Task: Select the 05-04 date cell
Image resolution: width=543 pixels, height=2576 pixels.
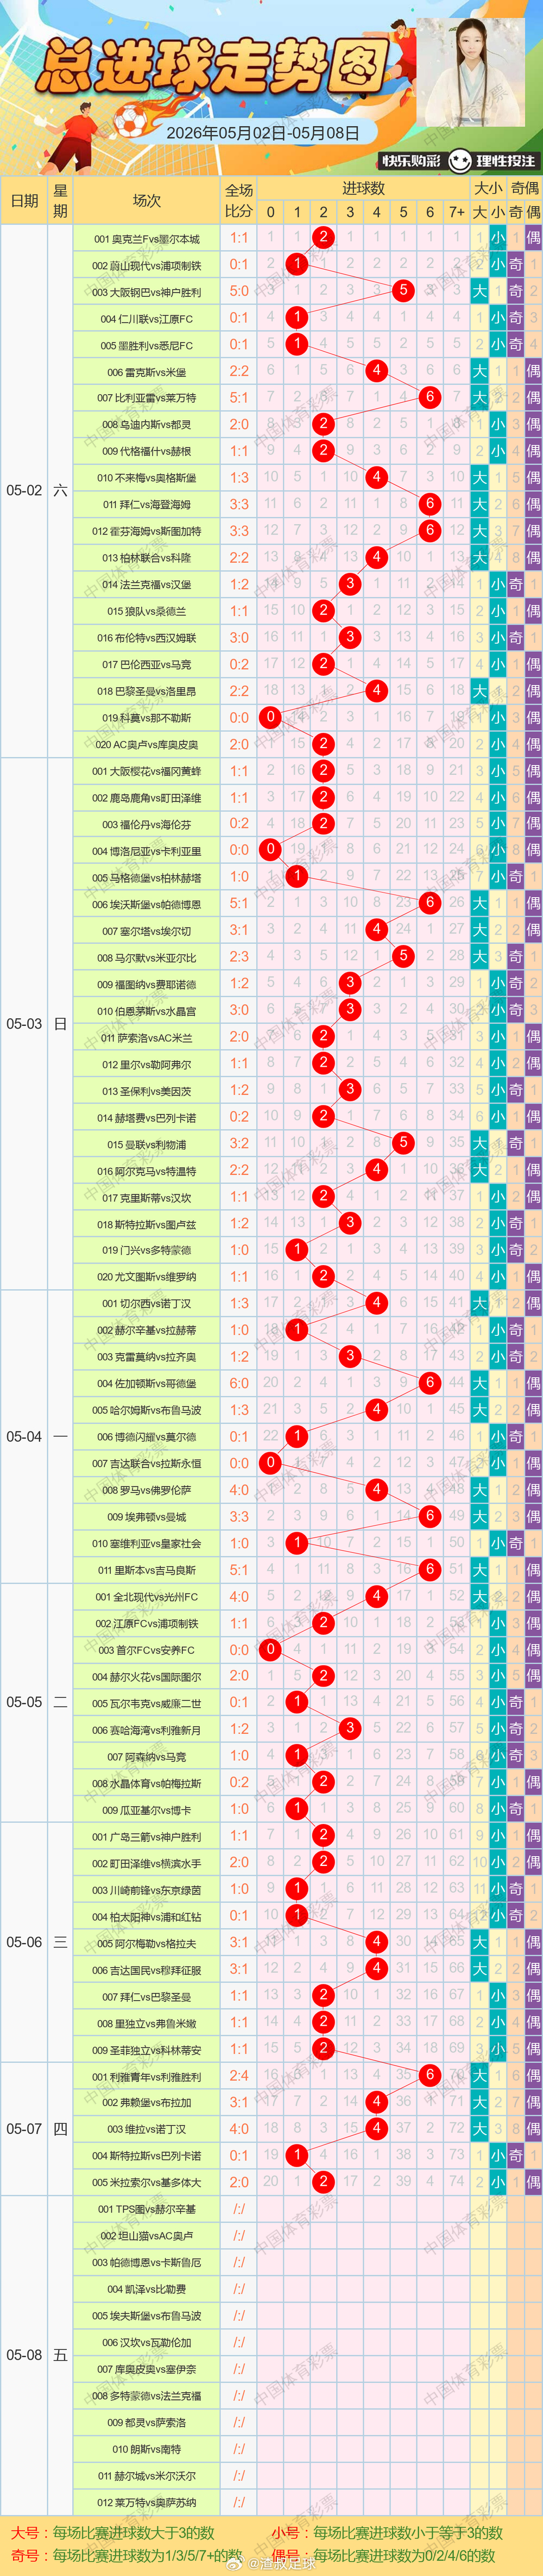Action: [24, 1437]
